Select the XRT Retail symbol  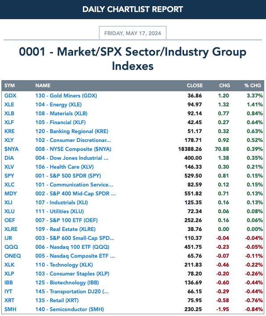click(9, 300)
